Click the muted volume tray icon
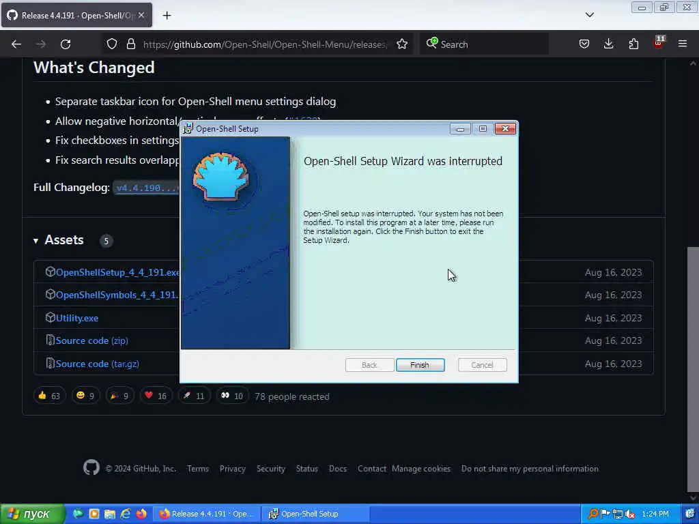The width and height of the screenshot is (699, 524). pyautogui.click(x=630, y=514)
